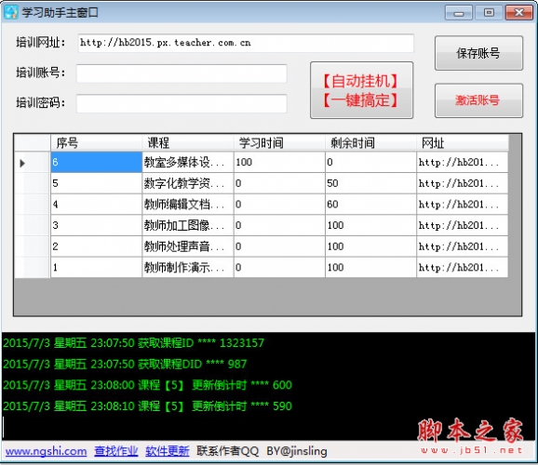Click the app icon in the title bar
This screenshot has width=538, height=465.
point(10,12)
